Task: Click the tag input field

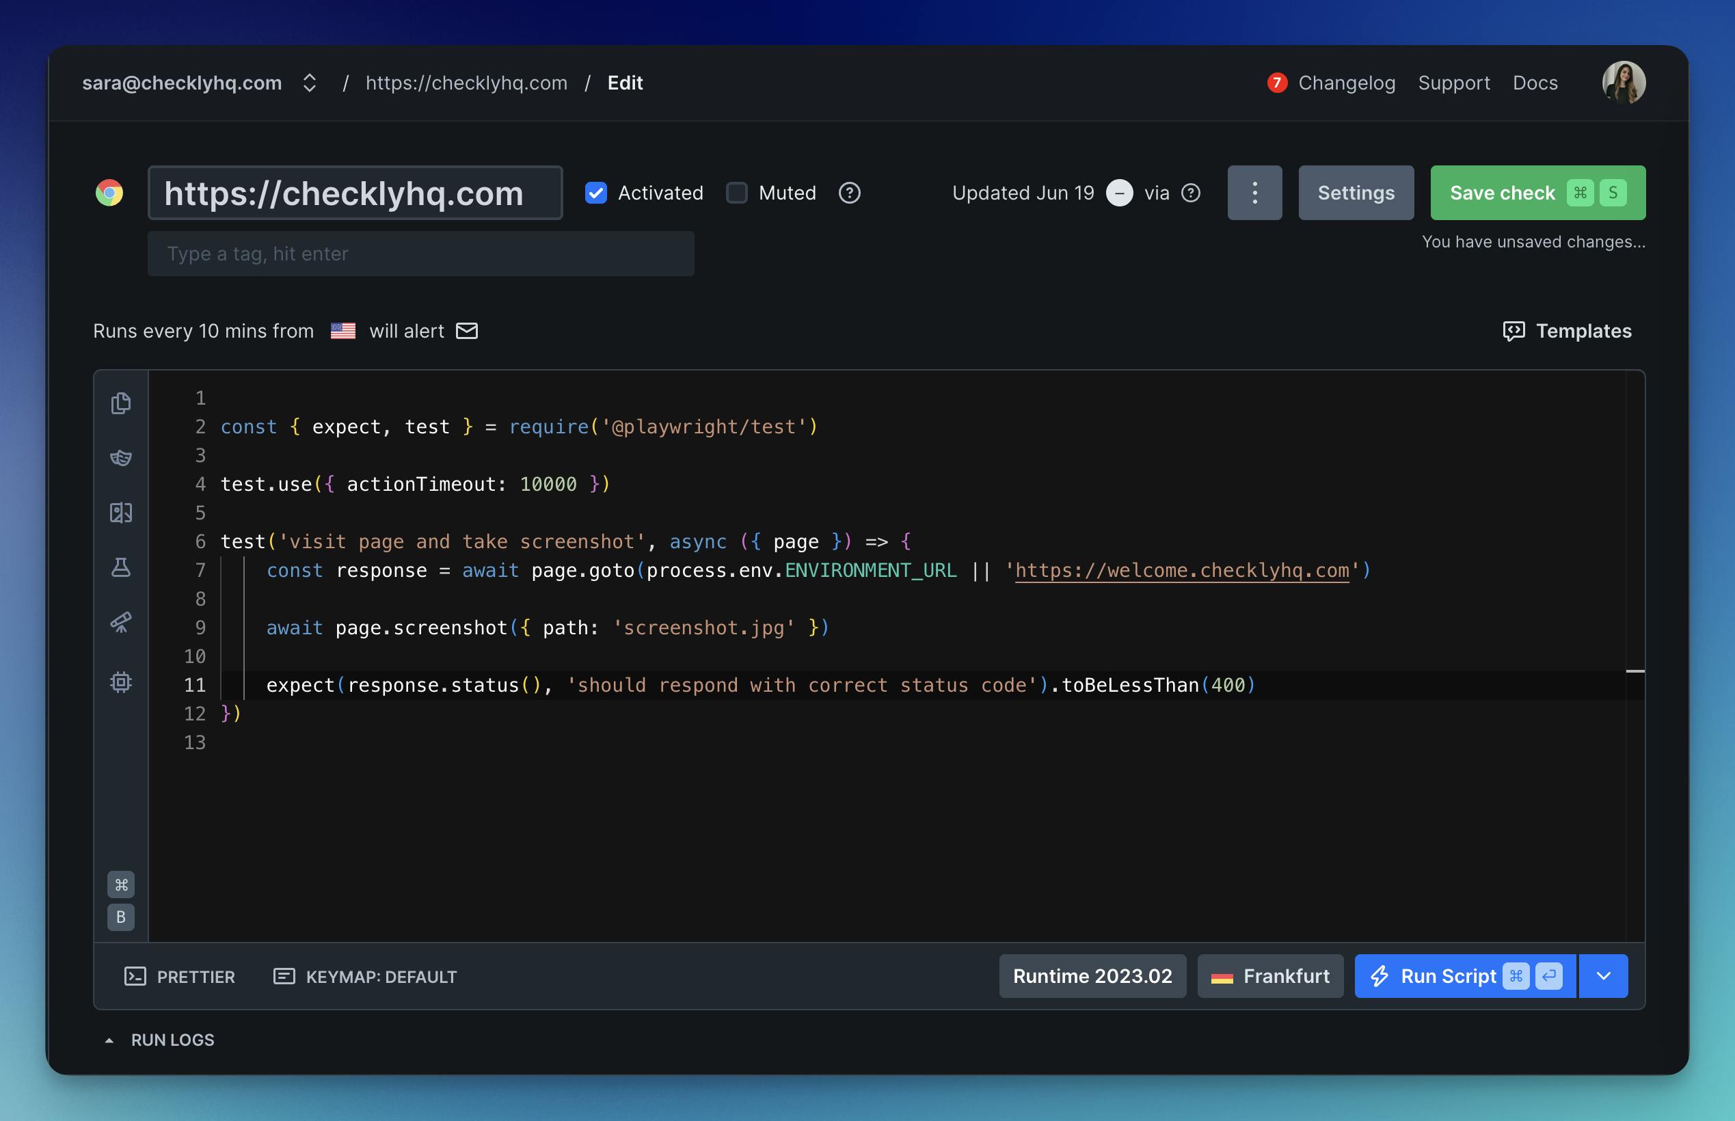Action: pyautogui.click(x=420, y=254)
